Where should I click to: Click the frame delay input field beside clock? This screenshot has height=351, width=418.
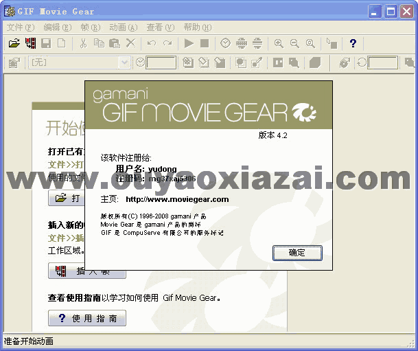(161, 63)
